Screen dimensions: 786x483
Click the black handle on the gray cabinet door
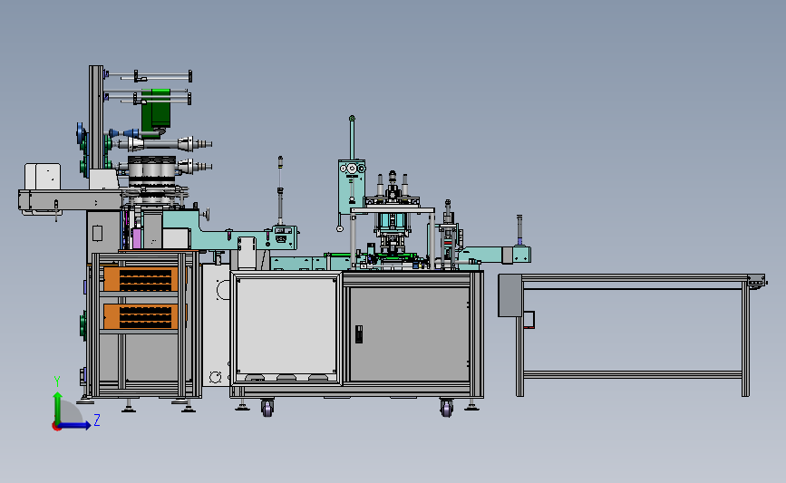(x=359, y=334)
